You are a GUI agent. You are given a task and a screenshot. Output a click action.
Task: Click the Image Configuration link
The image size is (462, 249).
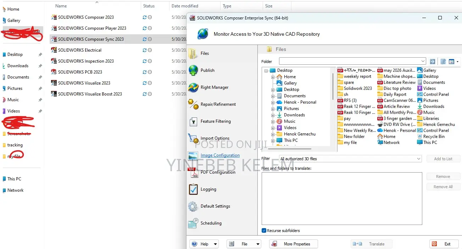coord(220,155)
